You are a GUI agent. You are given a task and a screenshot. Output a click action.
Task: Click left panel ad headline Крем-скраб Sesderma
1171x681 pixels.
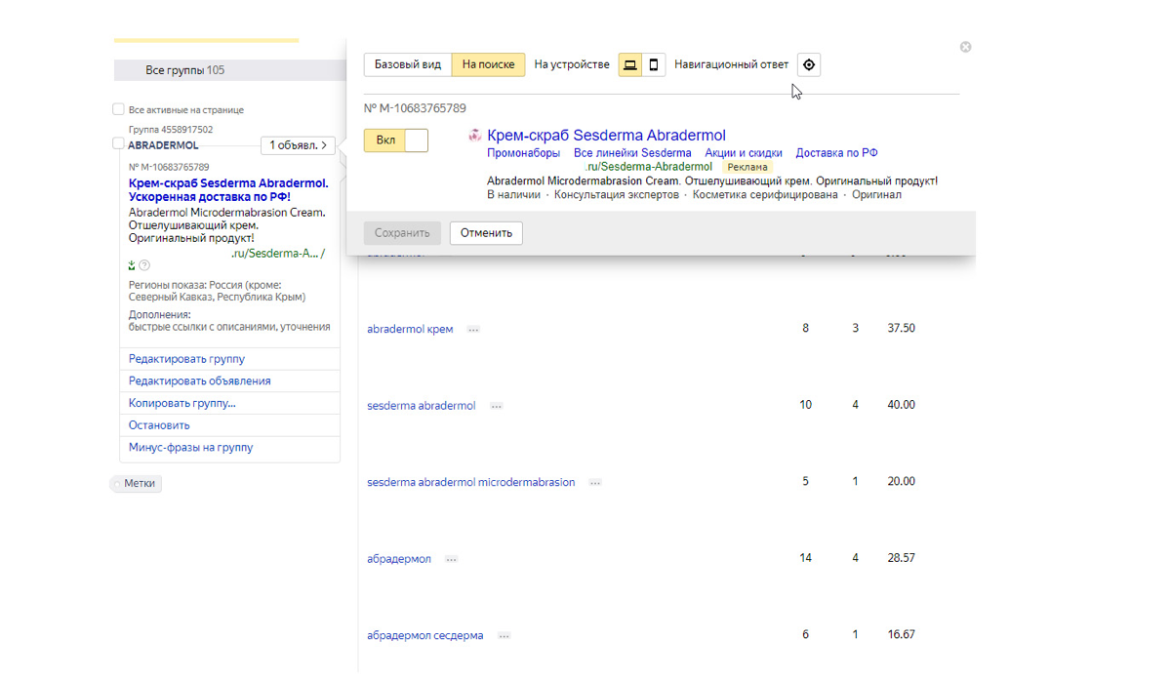click(228, 190)
